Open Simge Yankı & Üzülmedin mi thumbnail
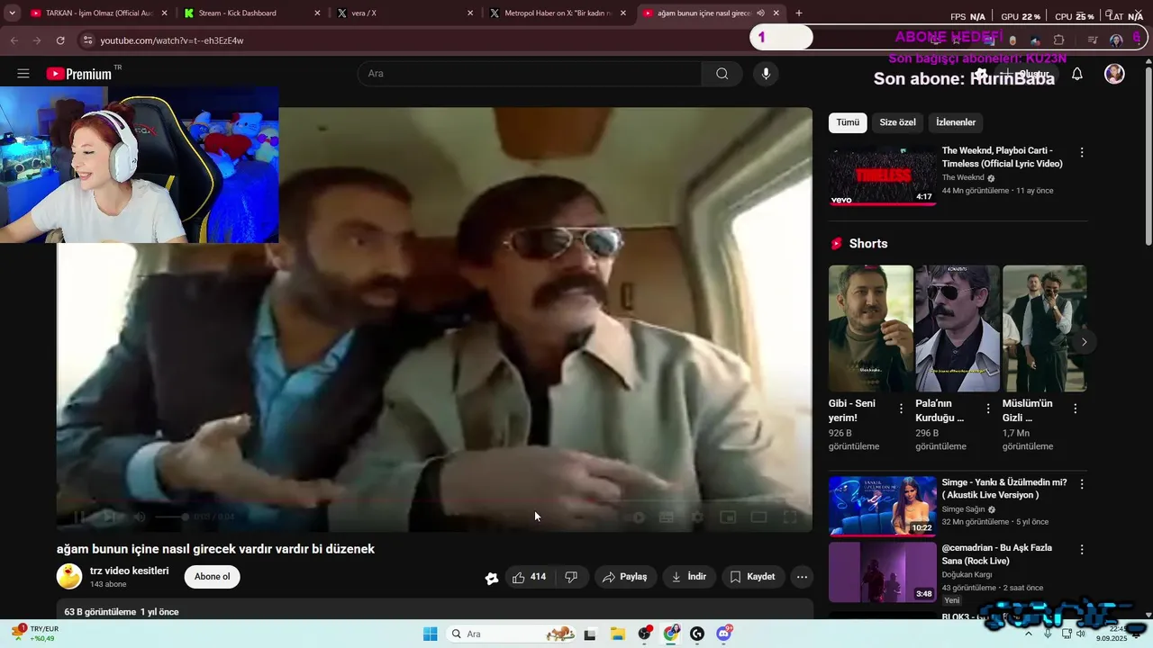The width and height of the screenshot is (1153, 648). coord(882,506)
